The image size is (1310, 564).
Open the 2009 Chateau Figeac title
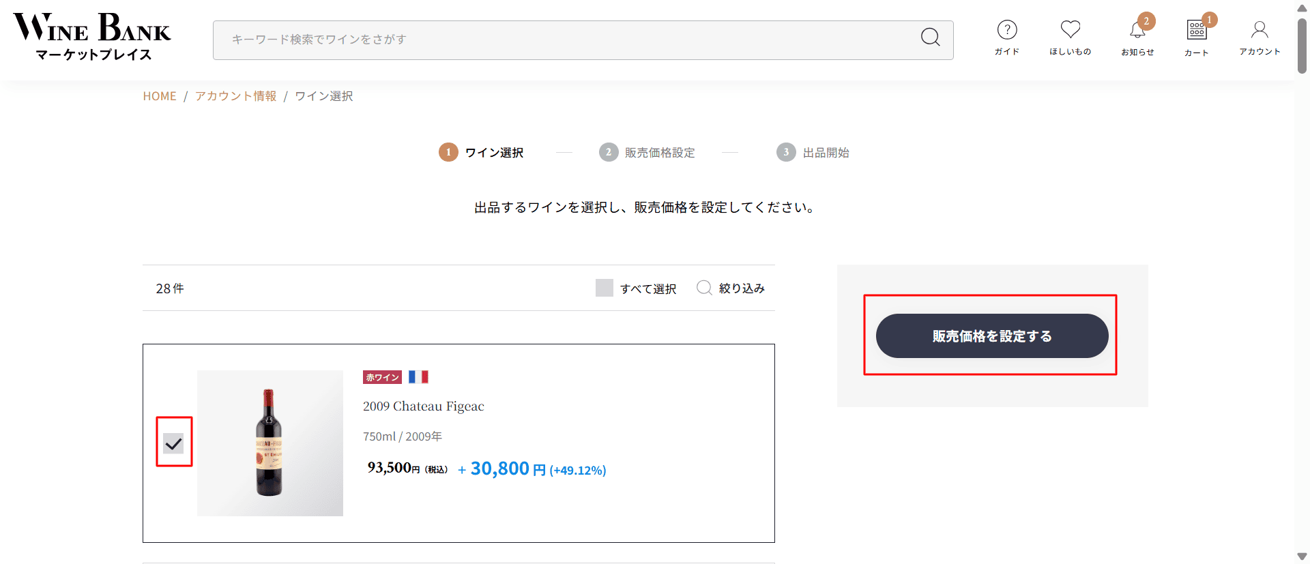click(x=424, y=406)
